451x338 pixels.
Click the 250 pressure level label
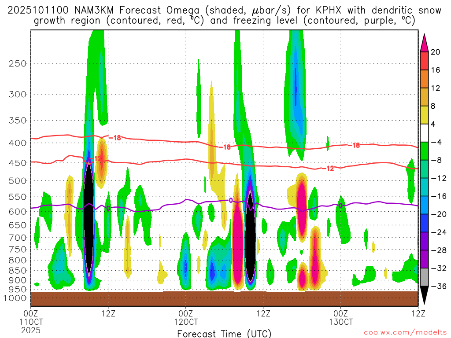coord(18,63)
